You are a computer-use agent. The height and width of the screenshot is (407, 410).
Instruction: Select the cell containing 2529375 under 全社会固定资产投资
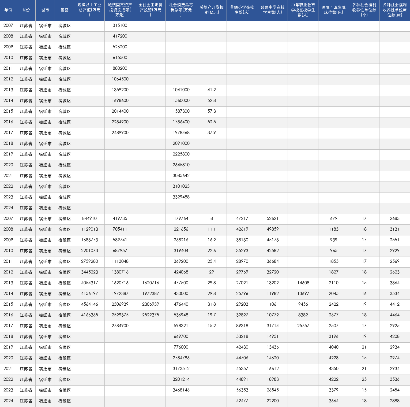pyautogui.click(x=151, y=315)
